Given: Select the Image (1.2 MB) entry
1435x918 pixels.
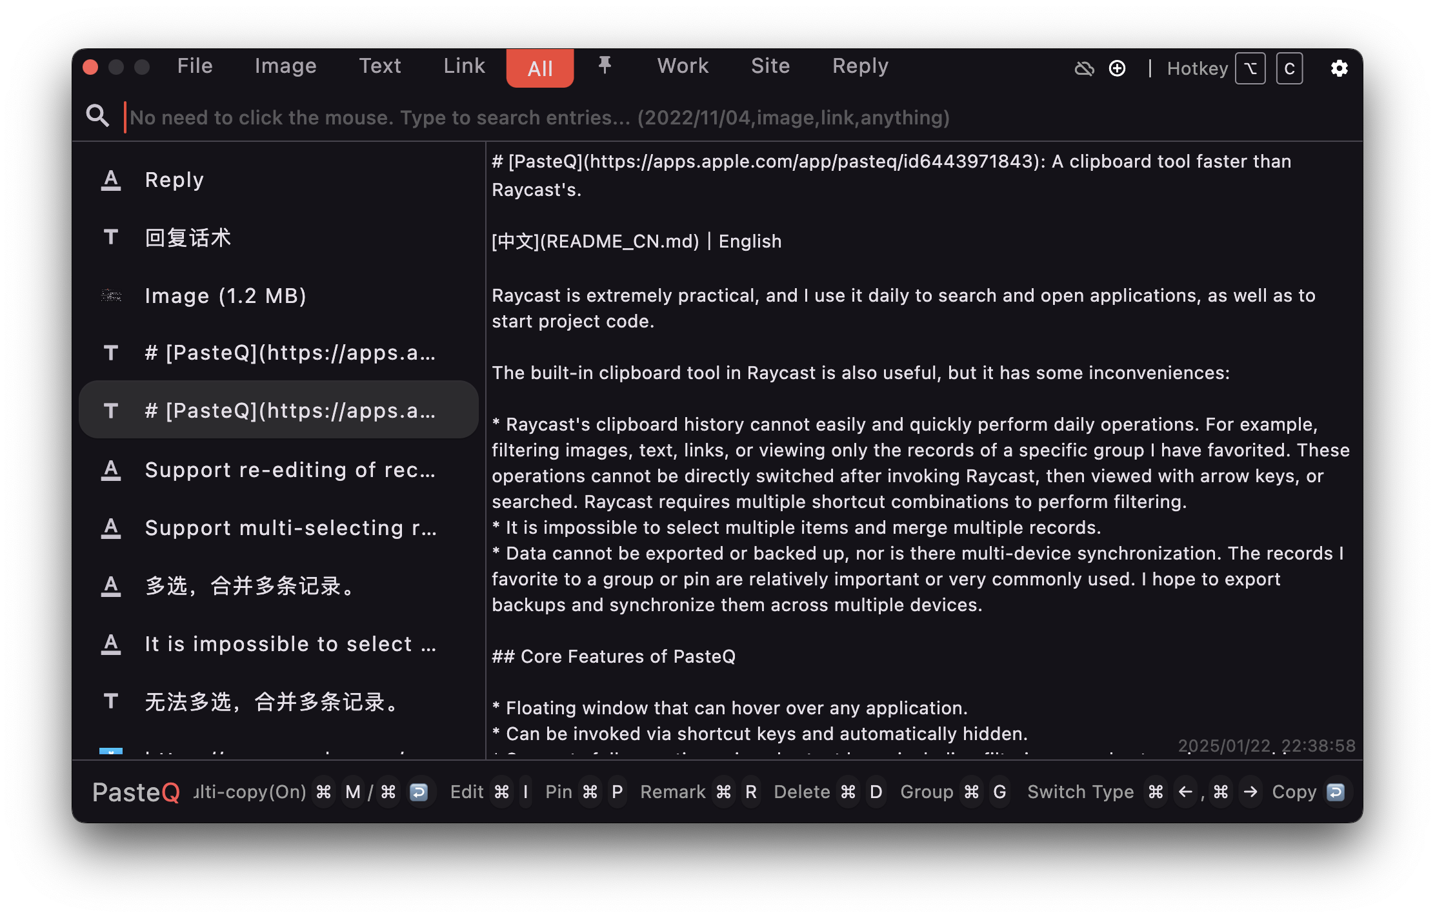Looking at the screenshot, I should click(x=279, y=295).
